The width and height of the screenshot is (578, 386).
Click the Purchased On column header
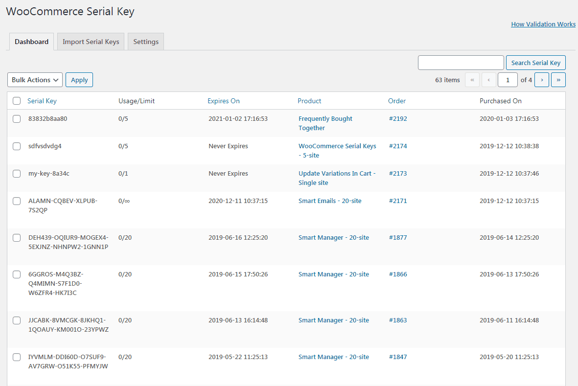tap(501, 101)
